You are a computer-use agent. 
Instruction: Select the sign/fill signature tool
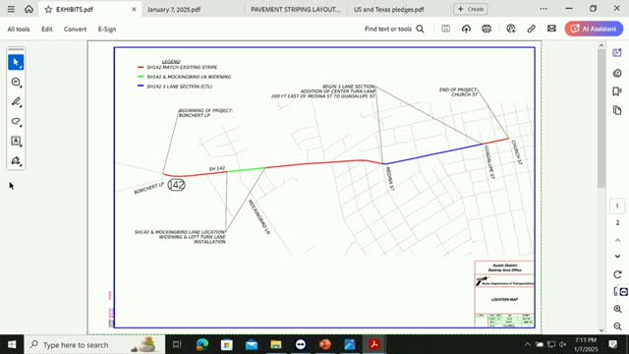coord(16,160)
